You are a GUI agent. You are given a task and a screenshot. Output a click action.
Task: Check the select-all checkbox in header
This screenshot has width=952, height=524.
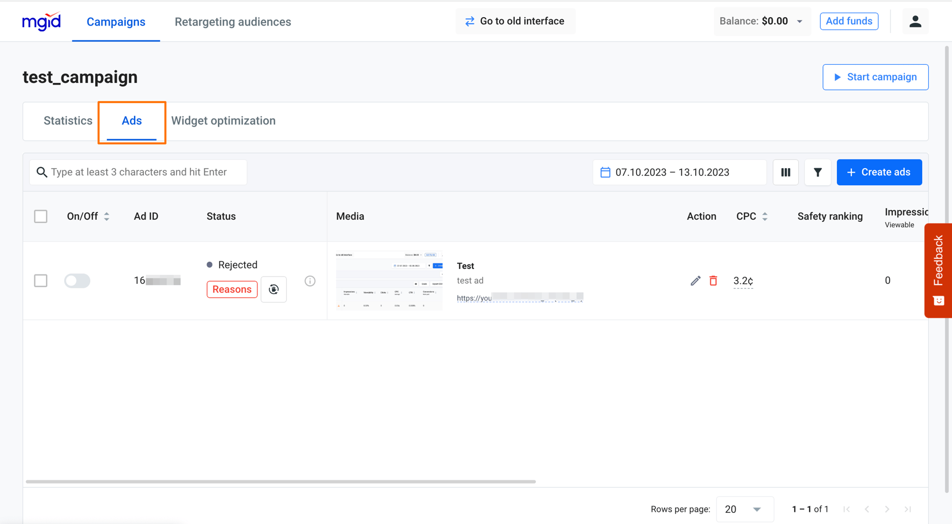pyautogui.click(x=40, y=216)
